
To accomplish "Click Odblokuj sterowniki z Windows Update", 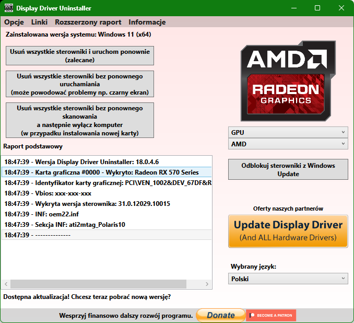I will pyautogui.click(x=288, y=170).
